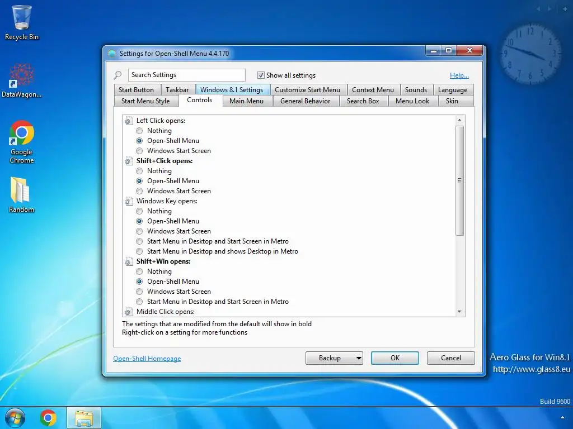Open the Google Chrome desktop shortcut
This screenshot has width=573, height=429.
coord(22,142)
